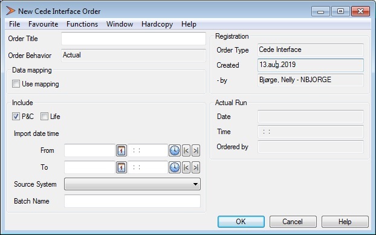Click the Cancel button

coord(293,222)
